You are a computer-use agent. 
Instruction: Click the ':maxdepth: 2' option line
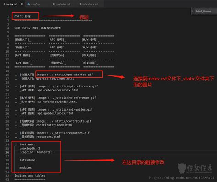click(x=30, y=149)
